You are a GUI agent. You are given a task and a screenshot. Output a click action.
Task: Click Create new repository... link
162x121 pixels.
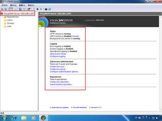pyautogui.click(x=60, y=82)
